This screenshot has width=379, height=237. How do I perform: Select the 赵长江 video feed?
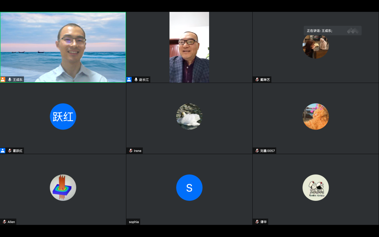tap(189, 47)
